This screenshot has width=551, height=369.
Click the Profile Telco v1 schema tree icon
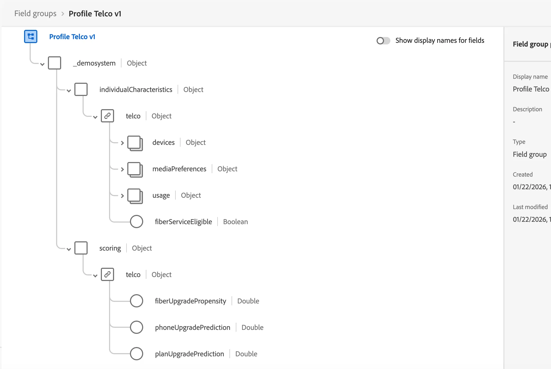tap(31, 36)
